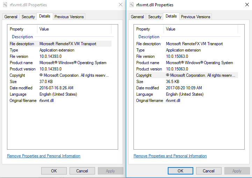This screenshot has height=178, width=252.
Task: Select Product name label in left window
Action: [21, 63]
